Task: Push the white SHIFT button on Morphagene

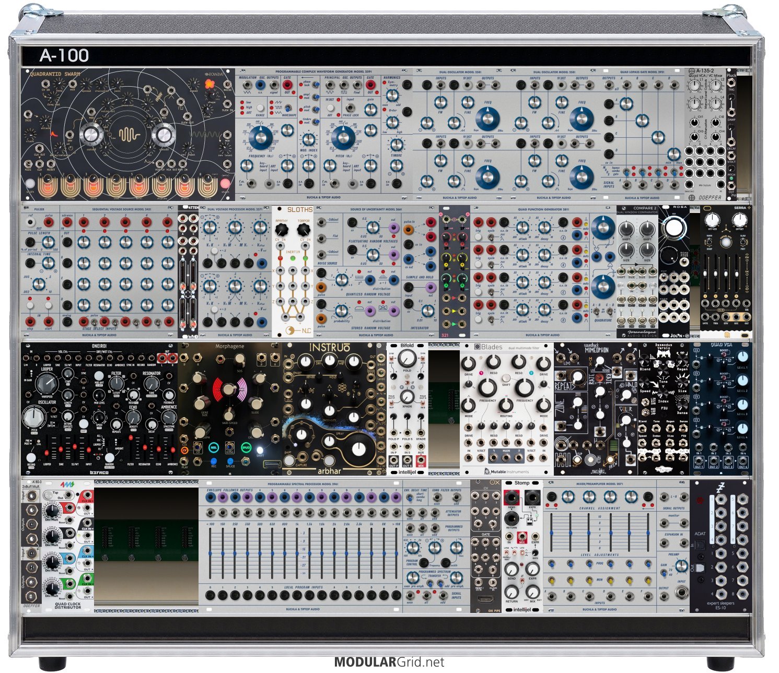Action: coord(260,451)
